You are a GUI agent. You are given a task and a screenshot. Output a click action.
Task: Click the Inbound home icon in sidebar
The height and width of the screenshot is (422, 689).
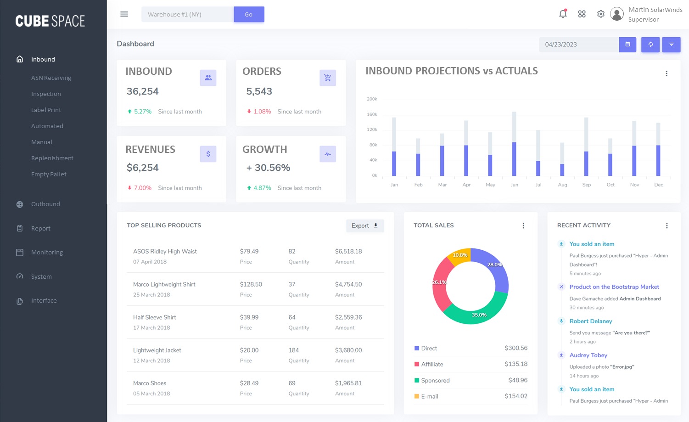(20, 59)
